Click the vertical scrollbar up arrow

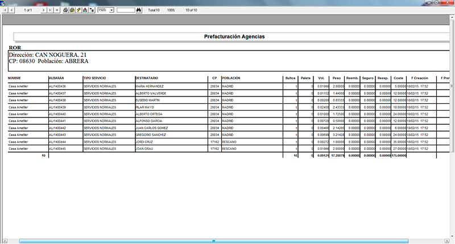(452, 18)
